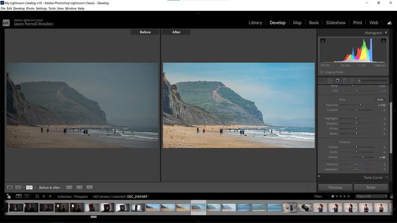Click the Collection : FStoppers label
Viewport: 397px width, 223px height.
click(72, 196)
